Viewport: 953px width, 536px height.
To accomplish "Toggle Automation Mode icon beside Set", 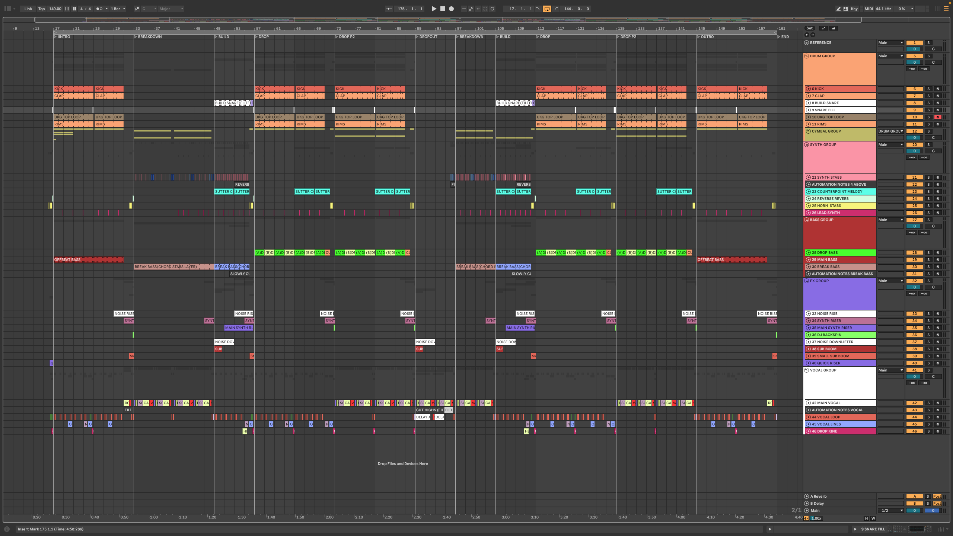I will coord(823,28).
